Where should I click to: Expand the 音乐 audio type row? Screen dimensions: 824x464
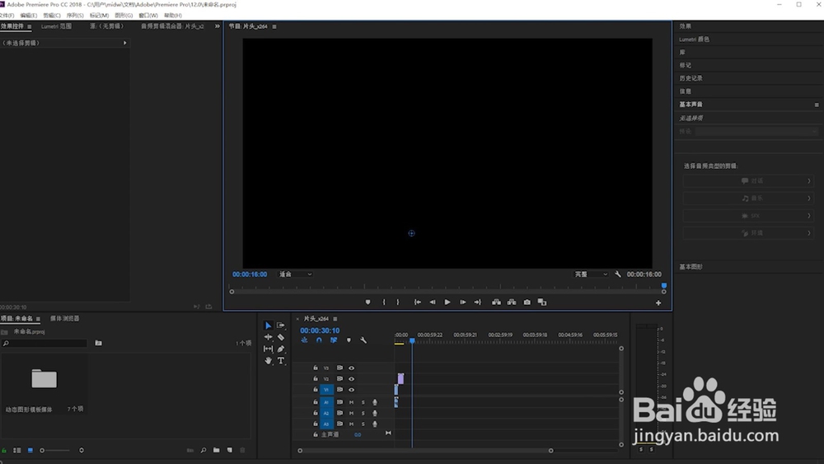748,198
